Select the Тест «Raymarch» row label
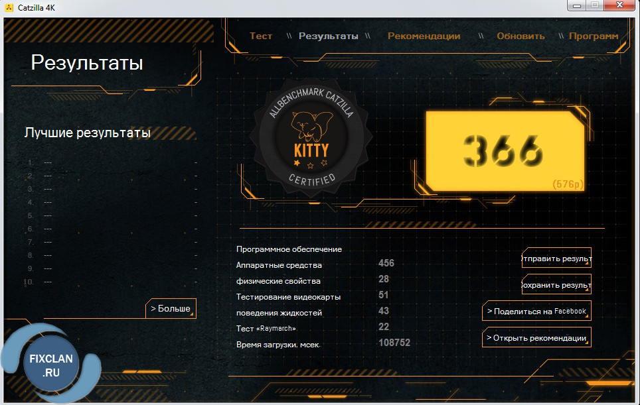The image size is (640, 405). [266, 328]
